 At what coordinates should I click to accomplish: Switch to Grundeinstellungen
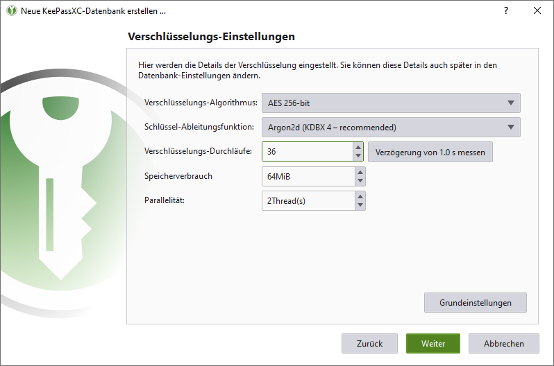point(476,302)
